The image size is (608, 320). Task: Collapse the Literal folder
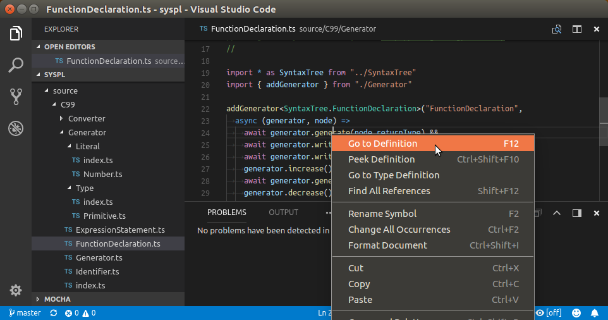[x=87, y=147]
